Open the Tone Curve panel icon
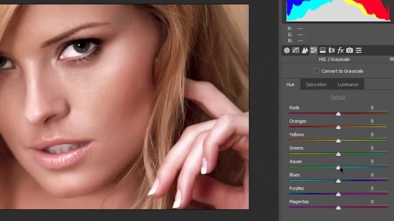Image resolution: width=394 pixels, height=221 pixels. 295,50
